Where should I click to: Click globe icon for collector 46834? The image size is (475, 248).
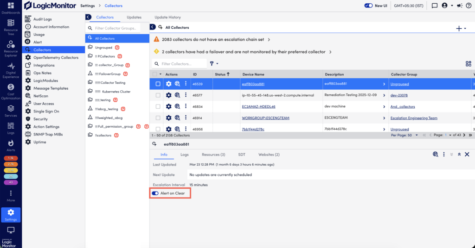(177, 106)
